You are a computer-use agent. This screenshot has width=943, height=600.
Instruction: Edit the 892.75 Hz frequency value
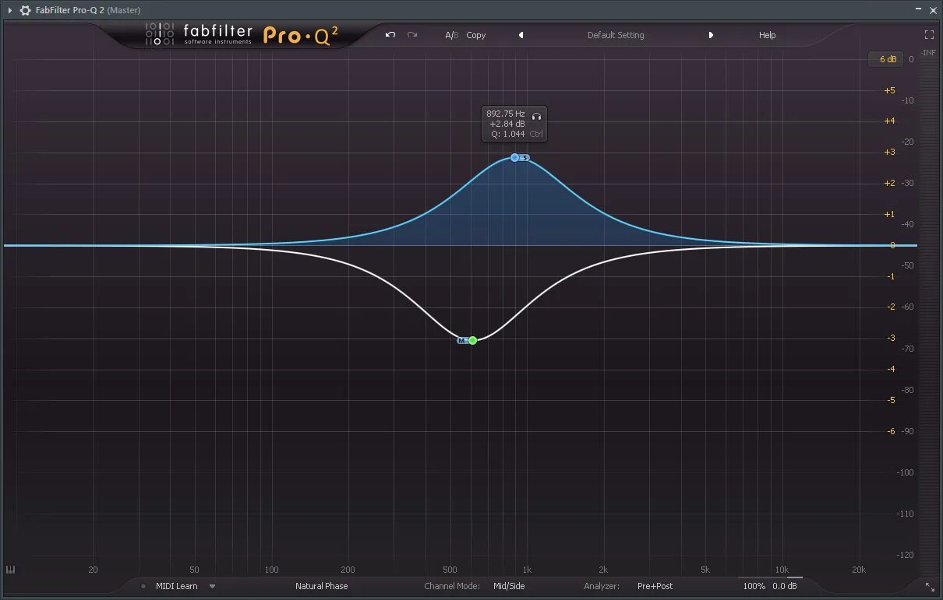tap(506, 114)
